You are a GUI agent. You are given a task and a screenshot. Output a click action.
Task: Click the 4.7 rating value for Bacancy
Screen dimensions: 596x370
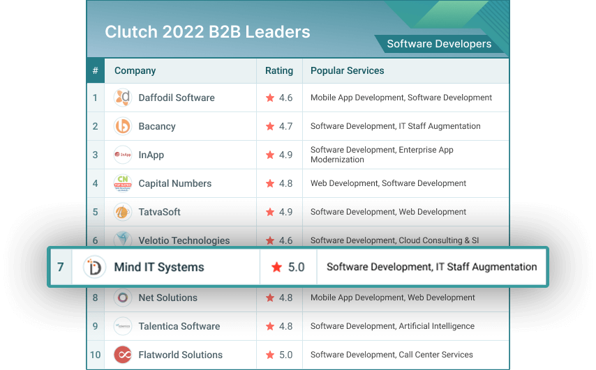tap(285, 126)
